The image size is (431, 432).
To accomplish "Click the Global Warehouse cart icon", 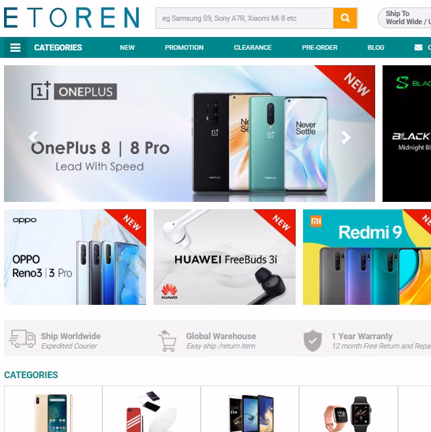I will click(x=168, y=340).
